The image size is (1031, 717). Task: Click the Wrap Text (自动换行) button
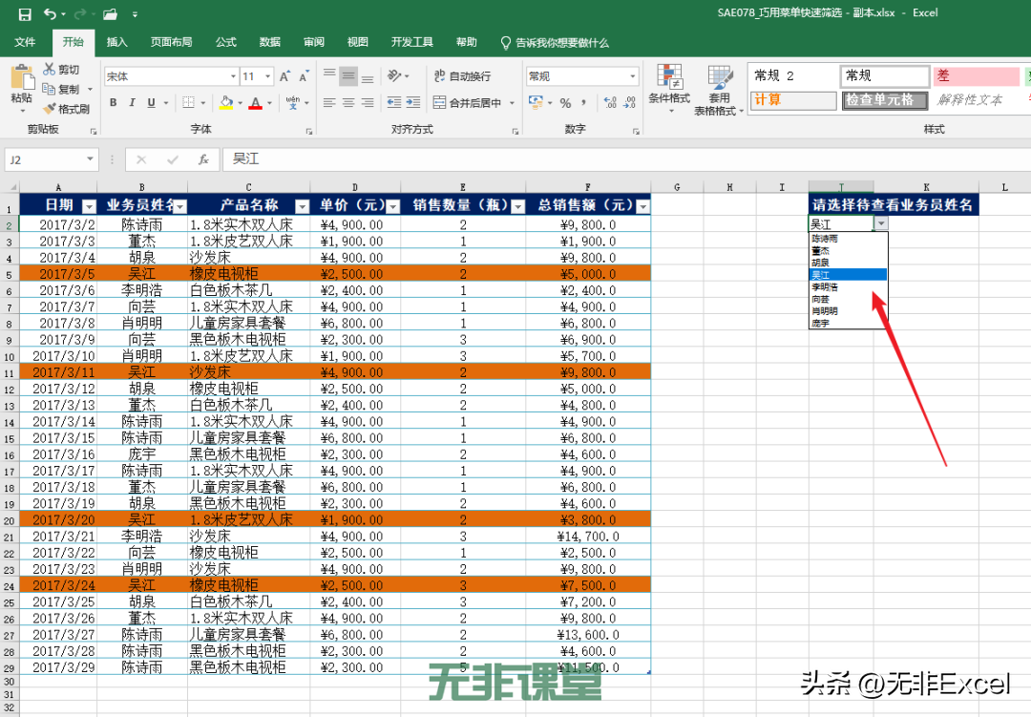[x=462, y=76]
